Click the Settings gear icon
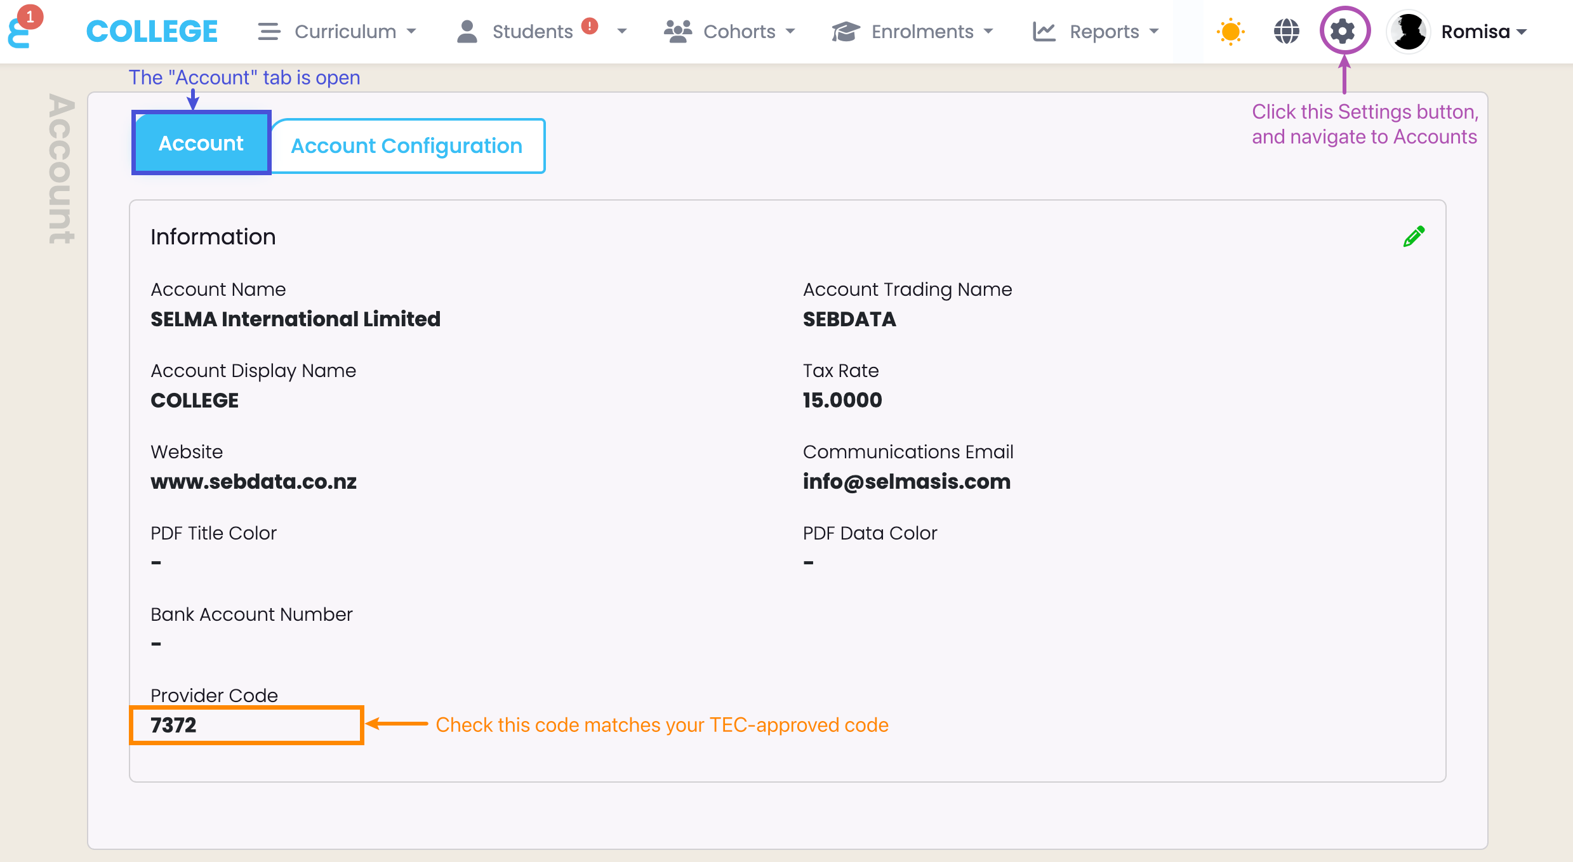This screenshot has height=862, width=1573. click(1343, 31)
